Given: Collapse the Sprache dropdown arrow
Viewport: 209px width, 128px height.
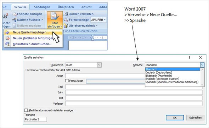Looking at the screenshot, I should coord(202,65).
